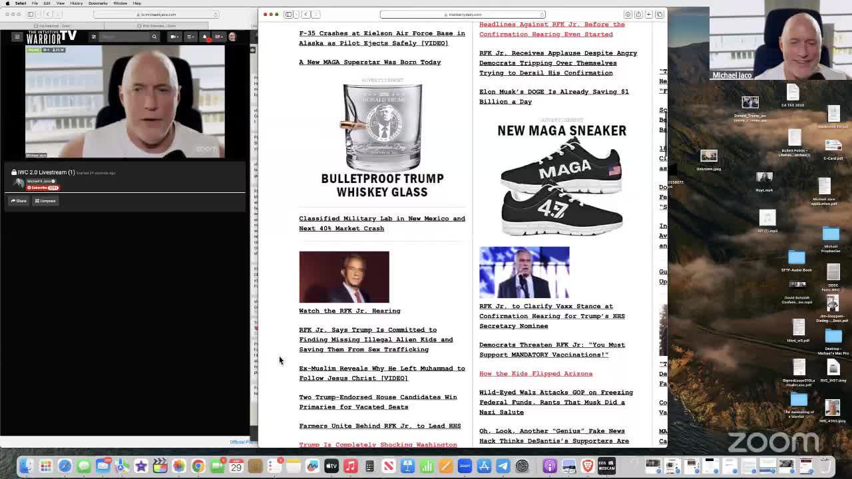This screenshot has height=479, width=852.
Task: Launch Safari from the Dock
Action: click(65, 466)
